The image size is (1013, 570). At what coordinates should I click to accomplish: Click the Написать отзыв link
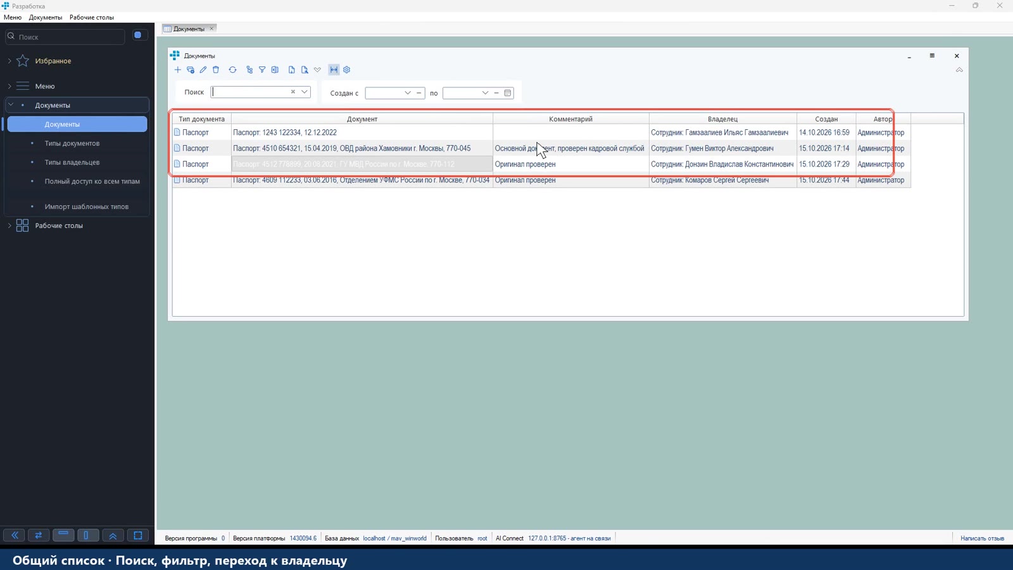[982, 538]
